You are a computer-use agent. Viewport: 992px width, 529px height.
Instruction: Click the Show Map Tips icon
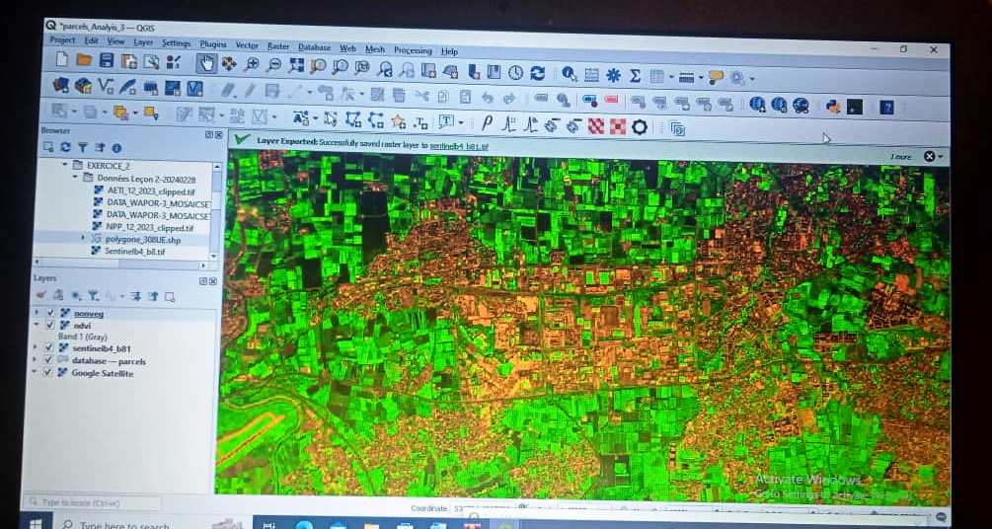point(716,78)
